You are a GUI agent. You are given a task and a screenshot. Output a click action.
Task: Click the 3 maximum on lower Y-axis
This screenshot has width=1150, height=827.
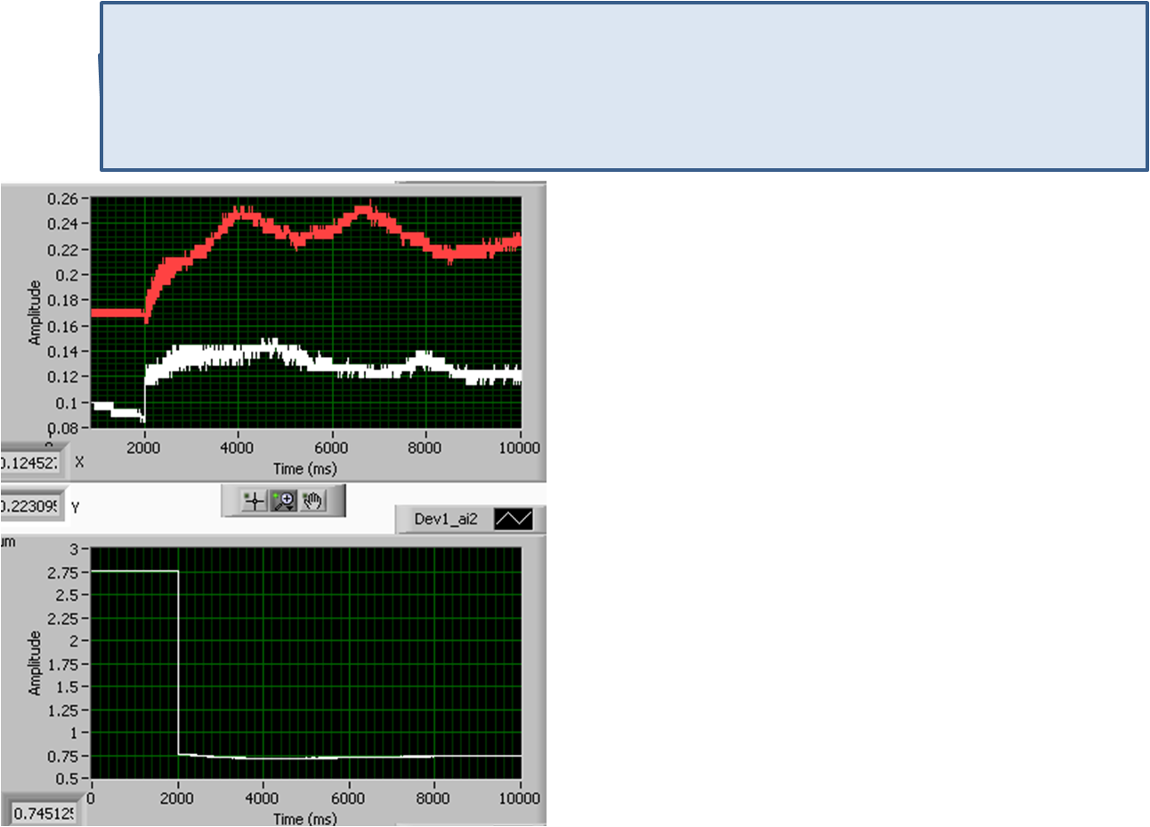point(75,549)
